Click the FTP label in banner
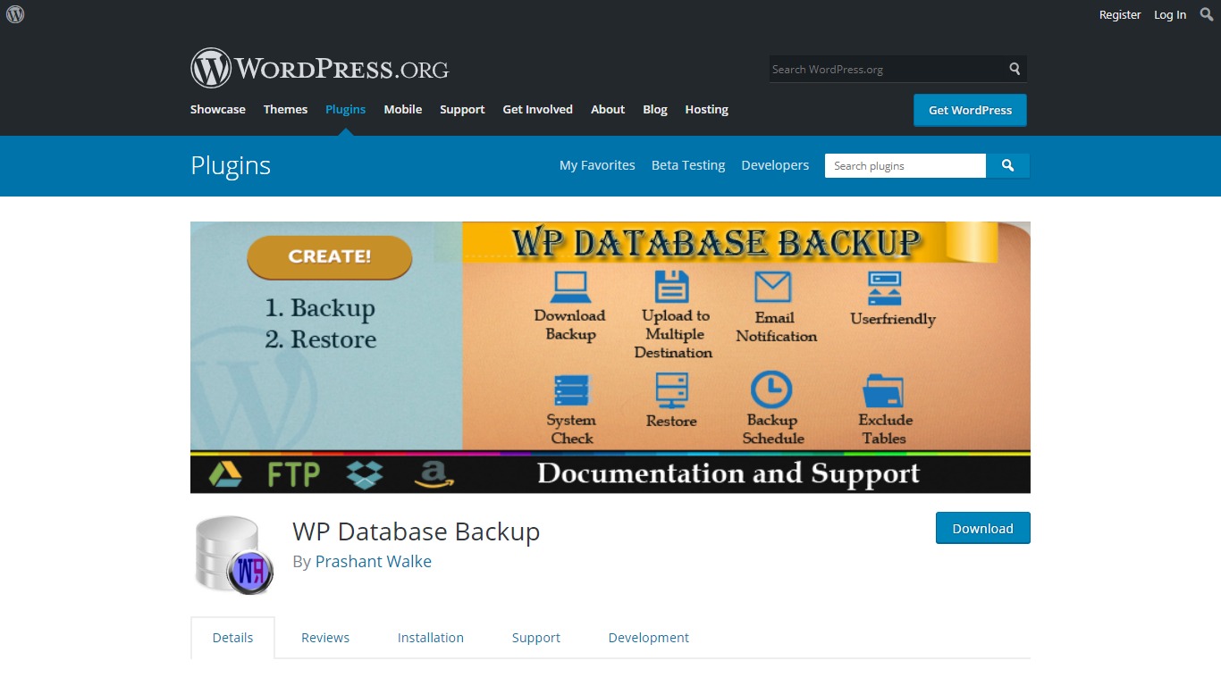 point(294,474)
